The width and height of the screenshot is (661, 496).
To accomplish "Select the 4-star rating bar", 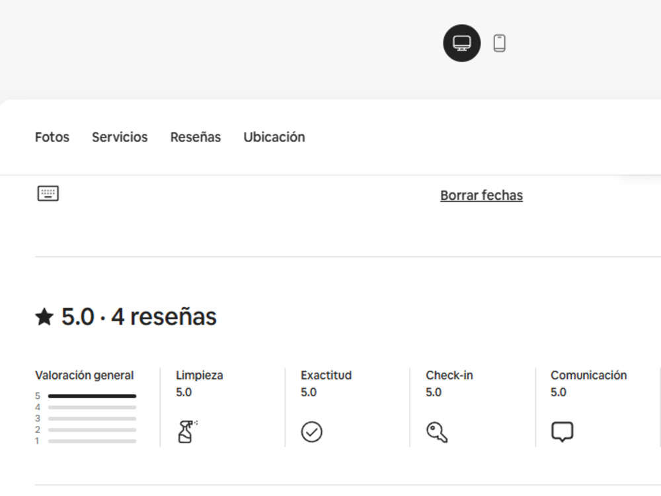I will point(92,407).
